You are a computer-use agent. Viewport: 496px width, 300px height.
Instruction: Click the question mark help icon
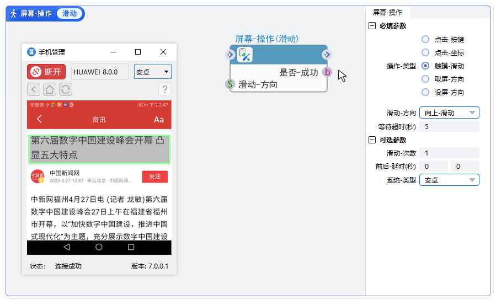click(x=164, y=89)
